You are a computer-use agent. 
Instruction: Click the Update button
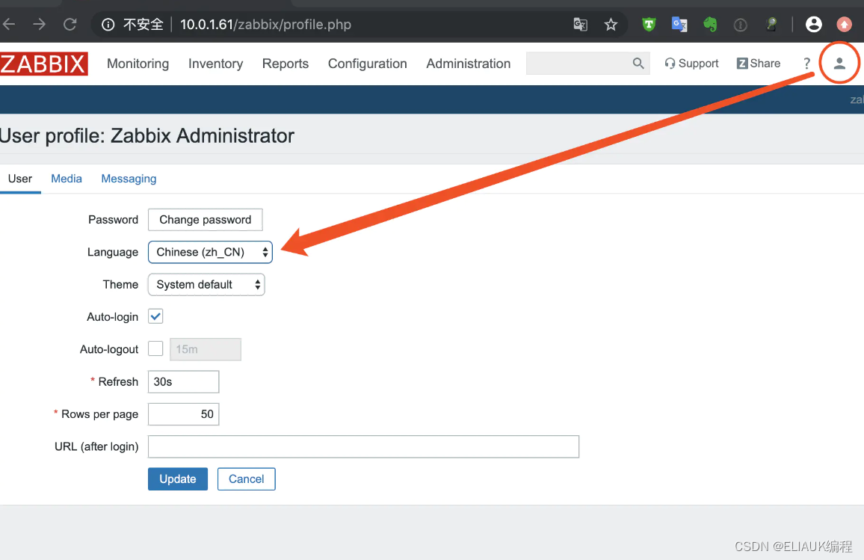177,479
